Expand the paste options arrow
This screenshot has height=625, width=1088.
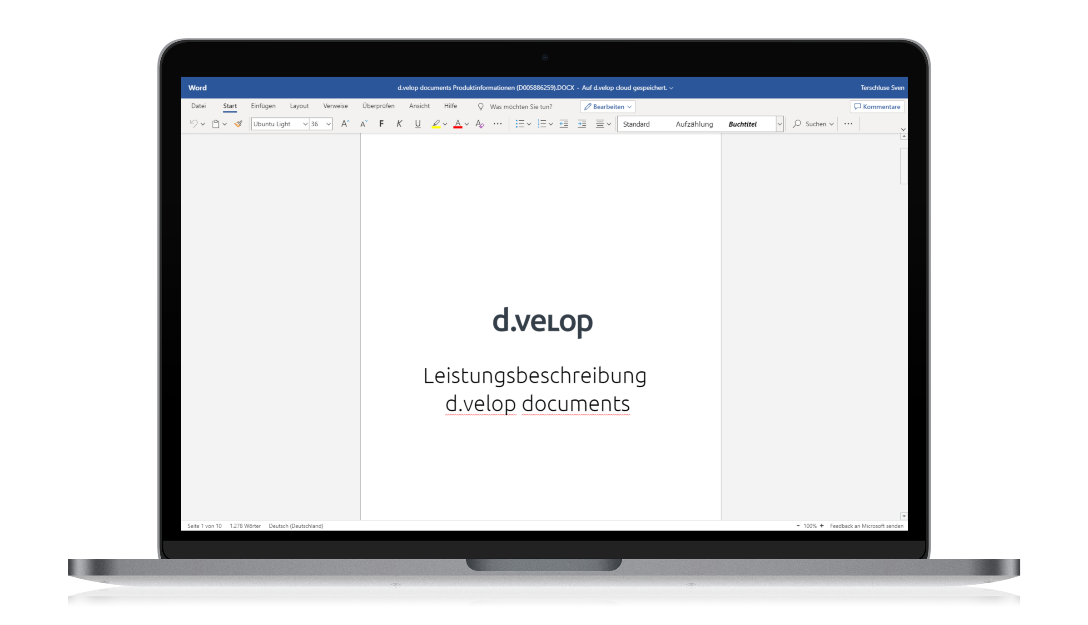(224, 124)
